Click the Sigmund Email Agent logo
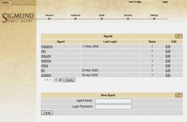187x122 pixels. point(18,18)
